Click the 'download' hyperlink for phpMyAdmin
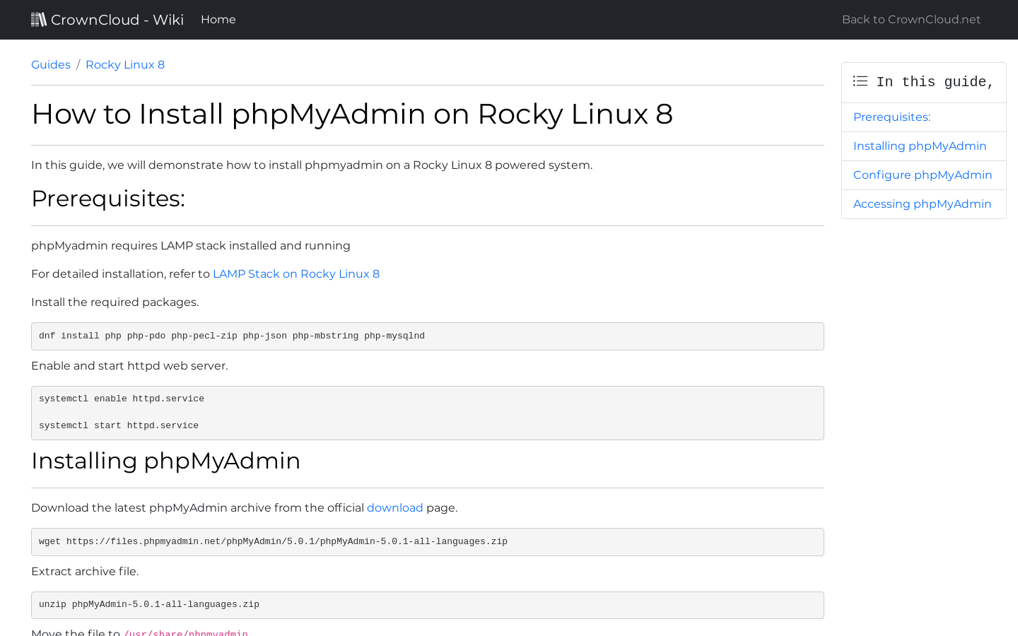This screenshot has width=1018, height=636. tap(394, 507)
